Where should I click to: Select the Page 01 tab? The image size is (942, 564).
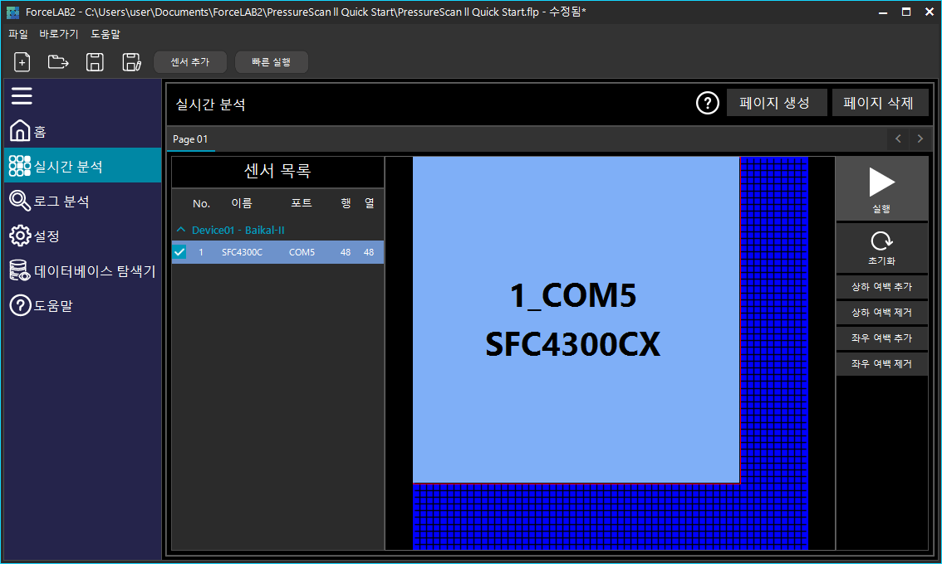pyautogui.click(x=190, y=139)
